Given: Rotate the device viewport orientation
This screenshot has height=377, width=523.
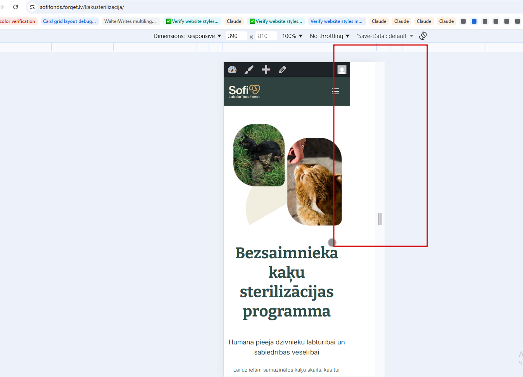Looking at the screenshot, I should [x=423, y=36].
